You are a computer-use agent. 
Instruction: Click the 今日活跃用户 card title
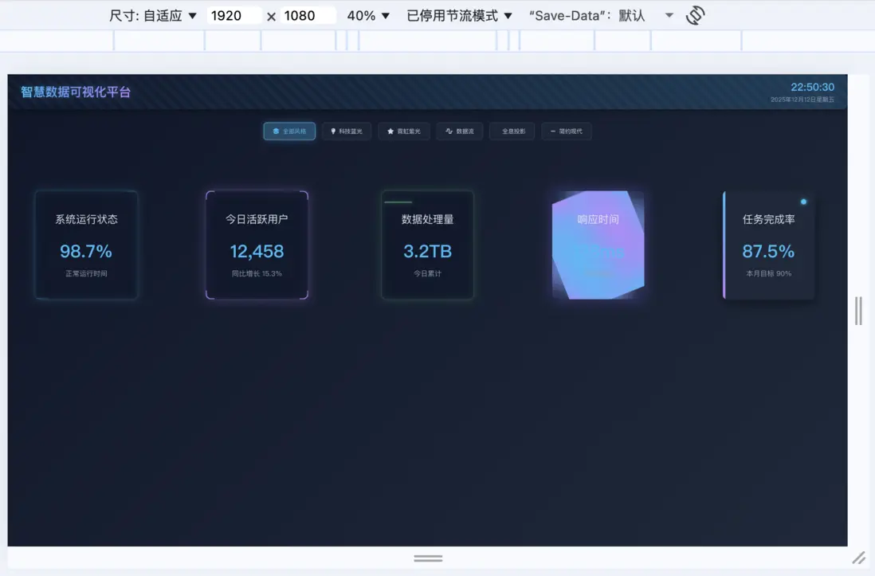[257, 219]
